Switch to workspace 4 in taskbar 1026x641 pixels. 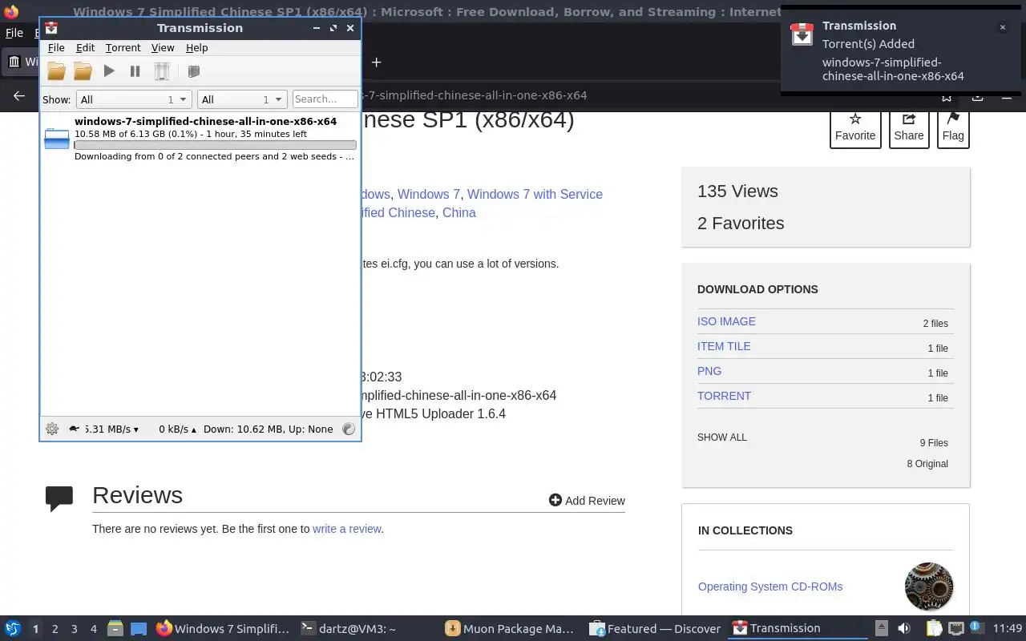93,629
